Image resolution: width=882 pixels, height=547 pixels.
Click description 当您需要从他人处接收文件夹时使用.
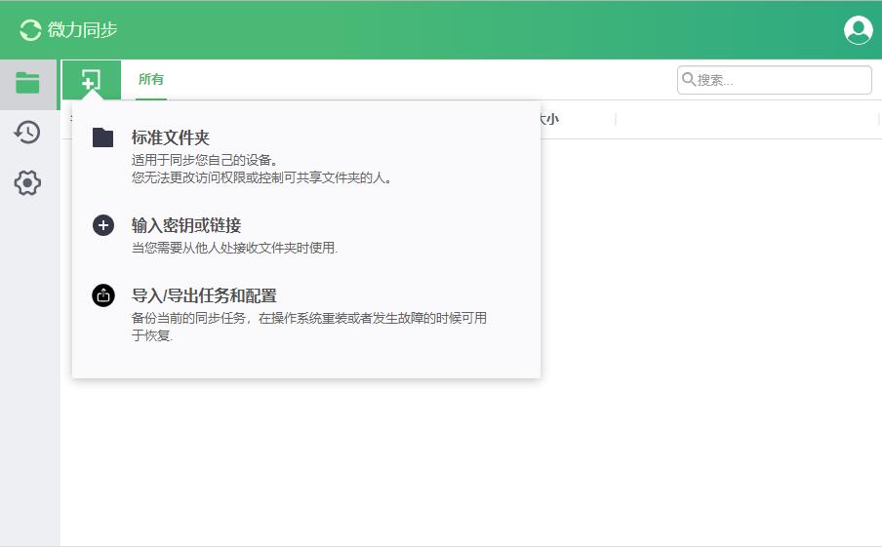coord(234,248)
